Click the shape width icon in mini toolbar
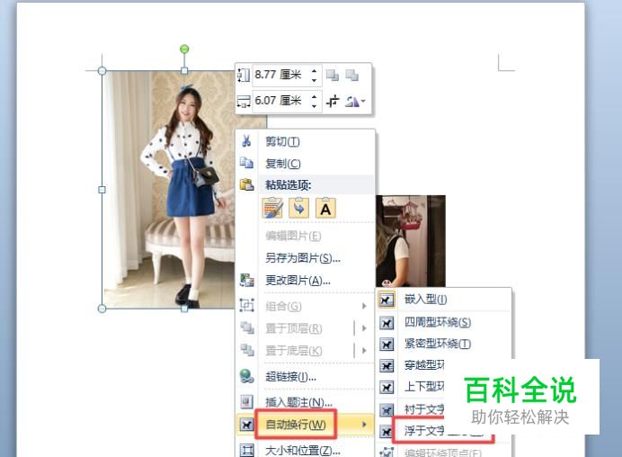The width and height of the screenshot is (622, 457). (x=244, y=102)
